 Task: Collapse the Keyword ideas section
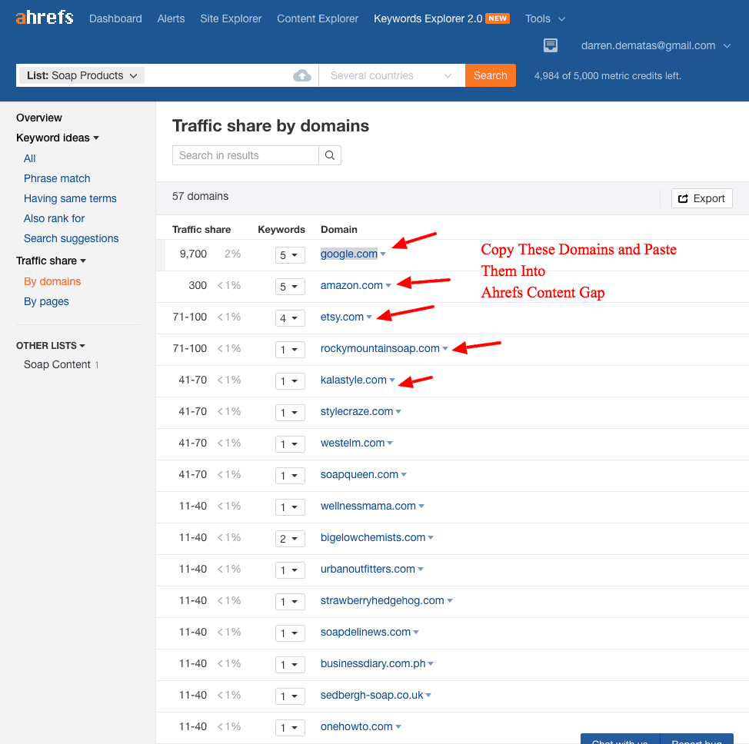point(97,138)
